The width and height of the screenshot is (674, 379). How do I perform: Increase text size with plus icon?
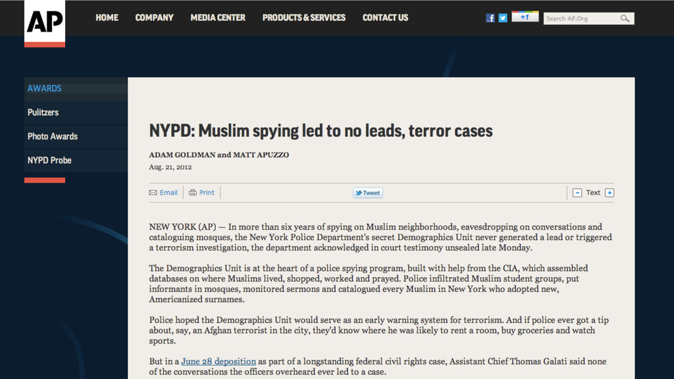click(x=609, y=193)
